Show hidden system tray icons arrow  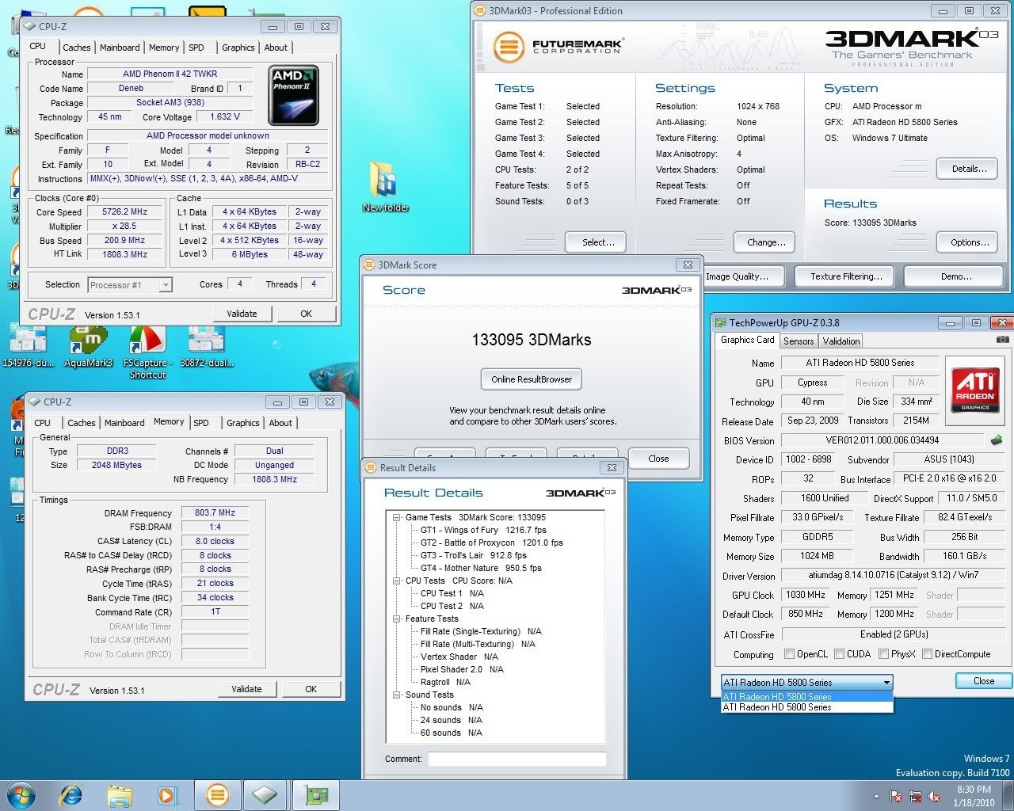876,796
